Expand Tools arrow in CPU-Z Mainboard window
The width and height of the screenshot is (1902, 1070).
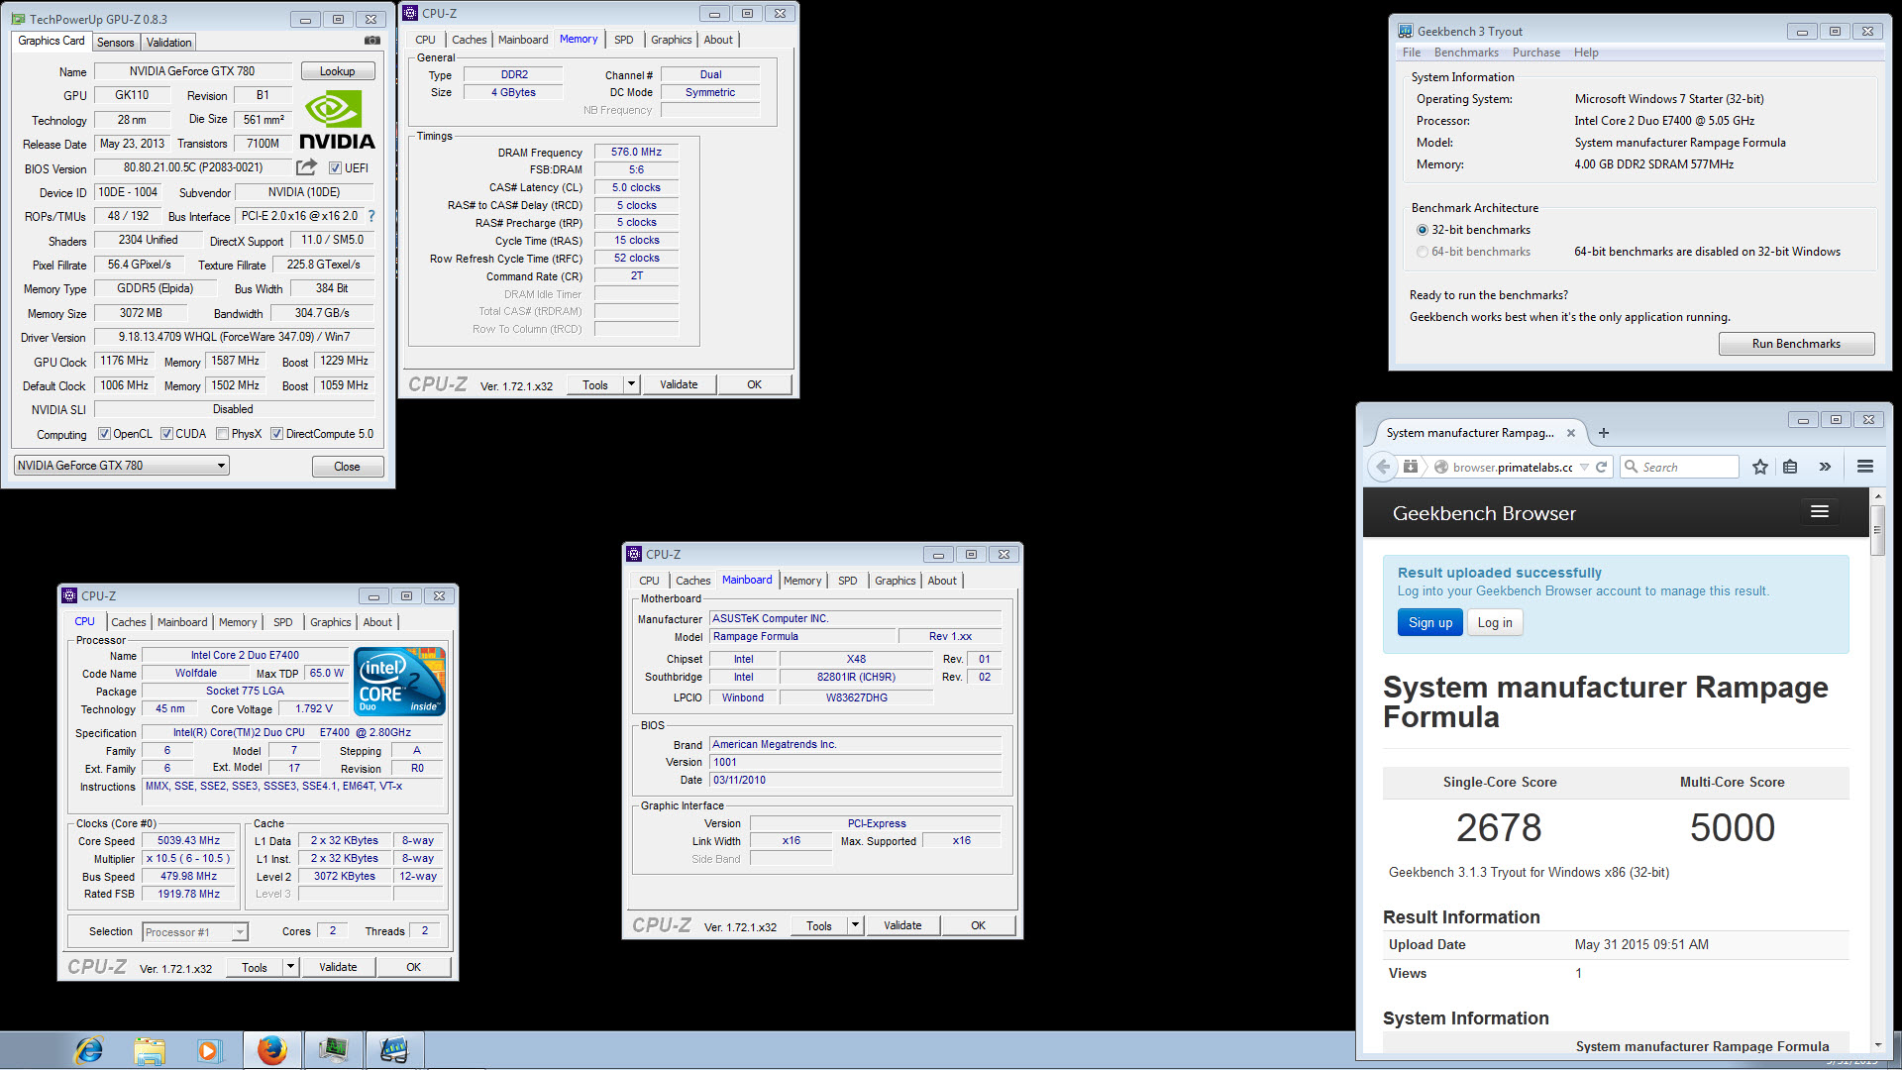coord(855,925)
